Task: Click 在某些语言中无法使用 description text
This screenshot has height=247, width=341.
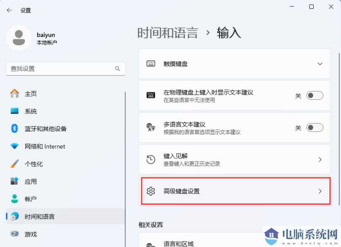Action: [x=189, y=100]
